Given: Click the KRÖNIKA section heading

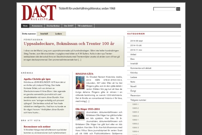Looking at the screenshot, I should pyautogui.click(x=27, y=73).
